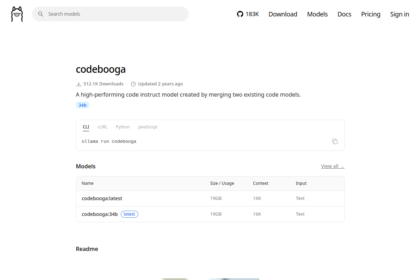Screen dimensions: 420x280
Task: Open the Pricing page
Action: 371,14
